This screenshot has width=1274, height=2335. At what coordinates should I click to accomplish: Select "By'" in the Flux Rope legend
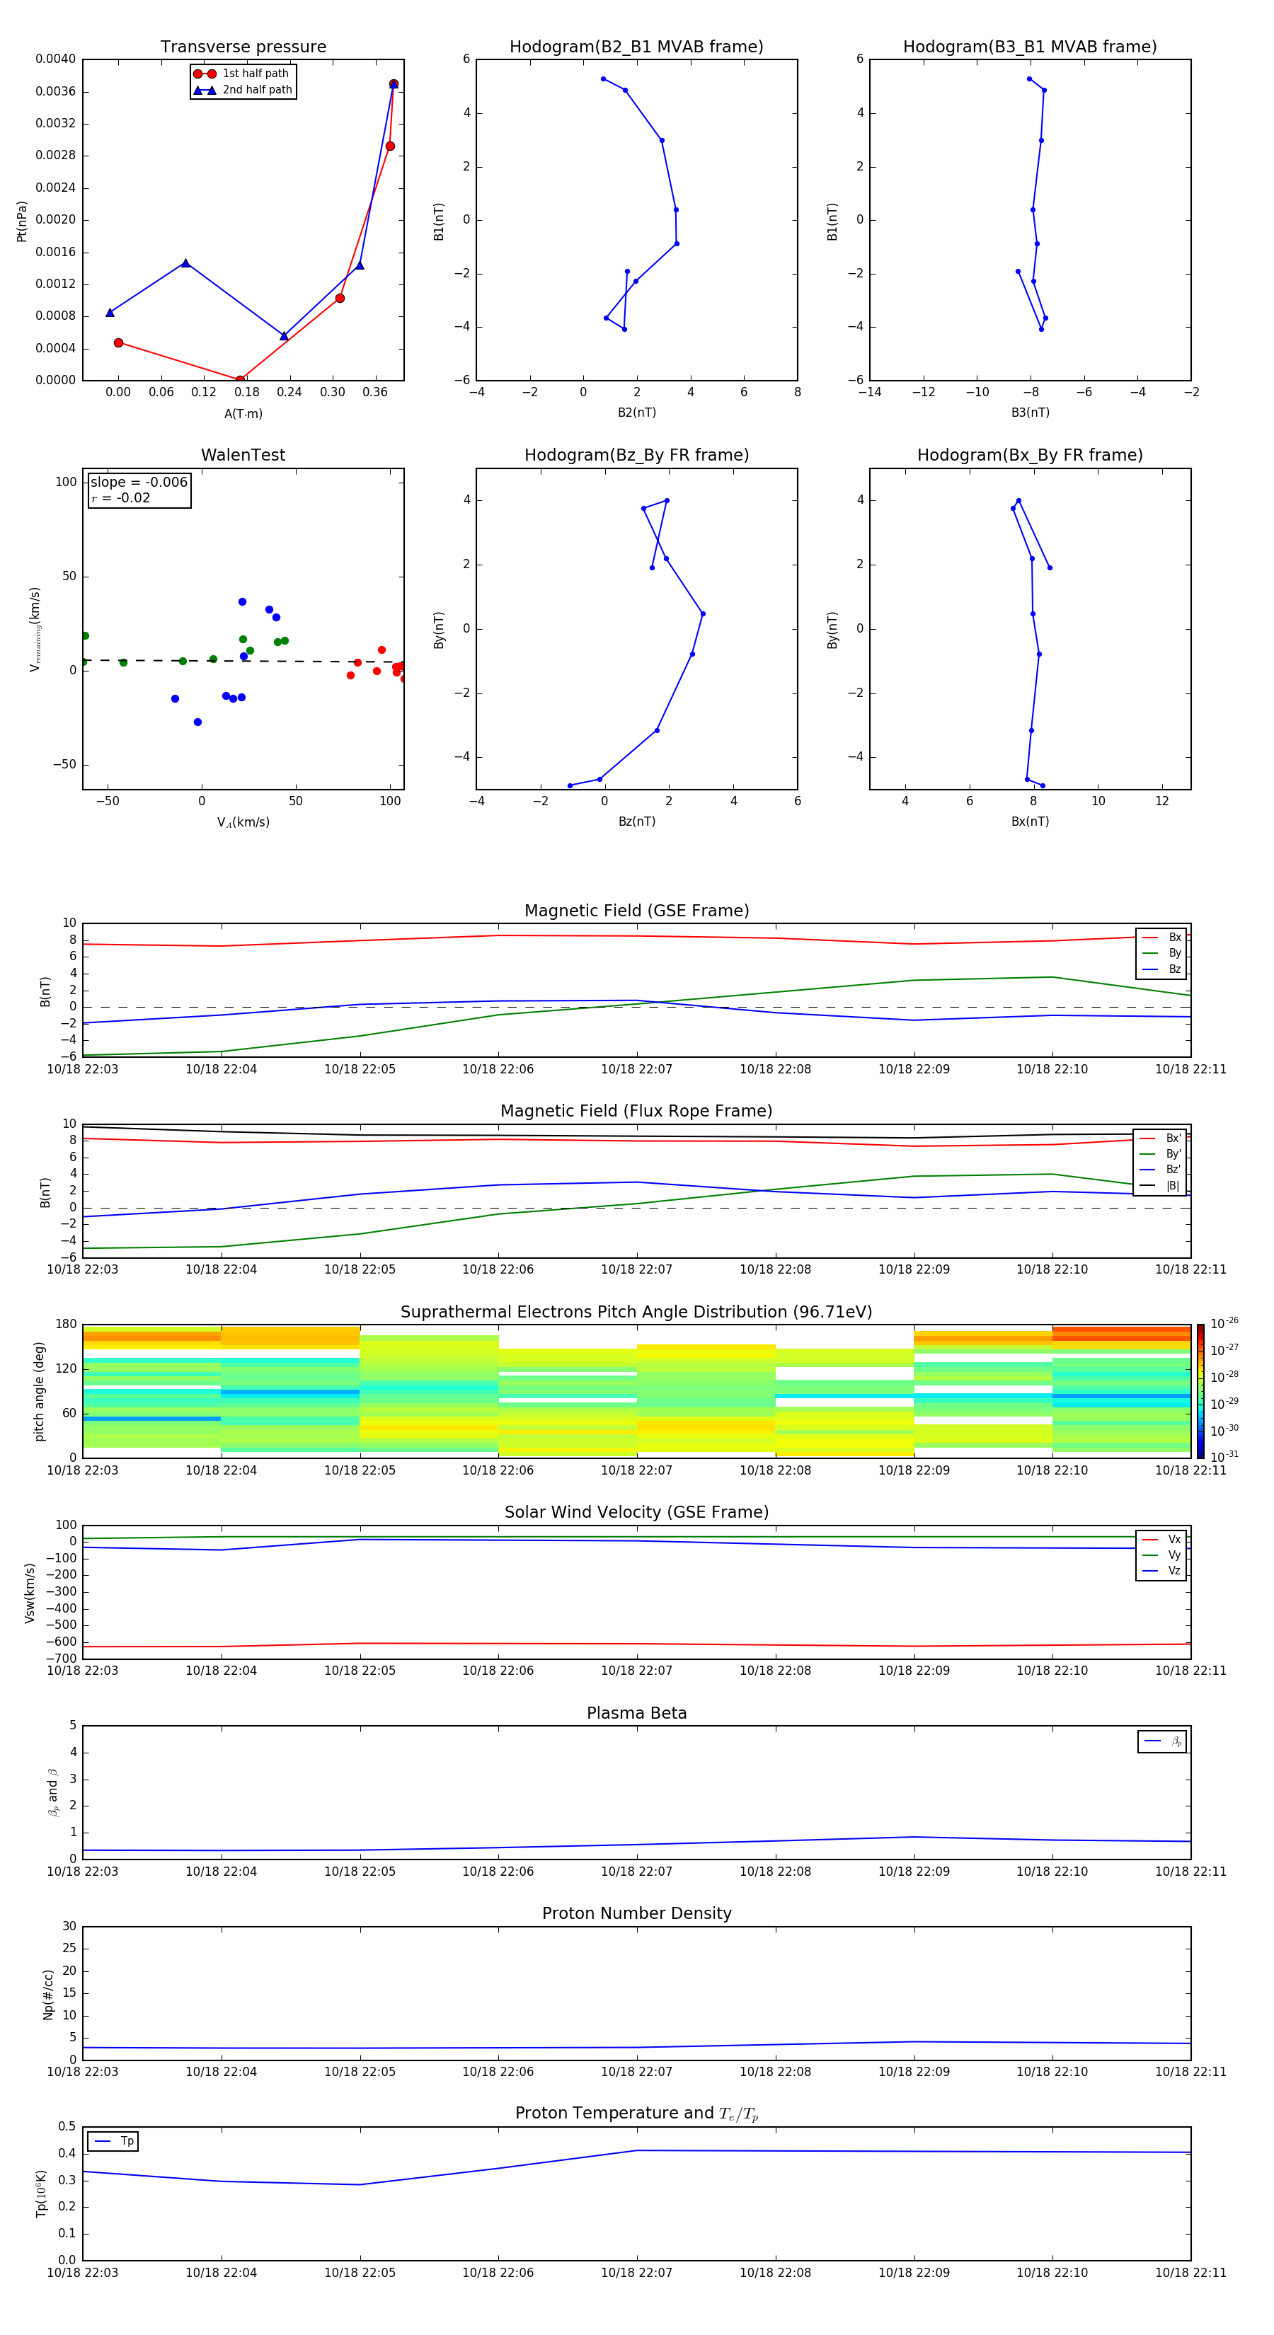click(1161, 1154)
